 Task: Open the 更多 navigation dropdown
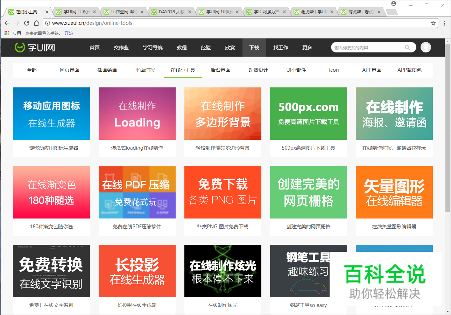(307, 48)
